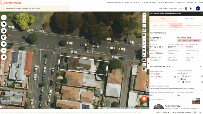Click the View Report button
This screenshot has width=203, height=114.
pos(176,25)
